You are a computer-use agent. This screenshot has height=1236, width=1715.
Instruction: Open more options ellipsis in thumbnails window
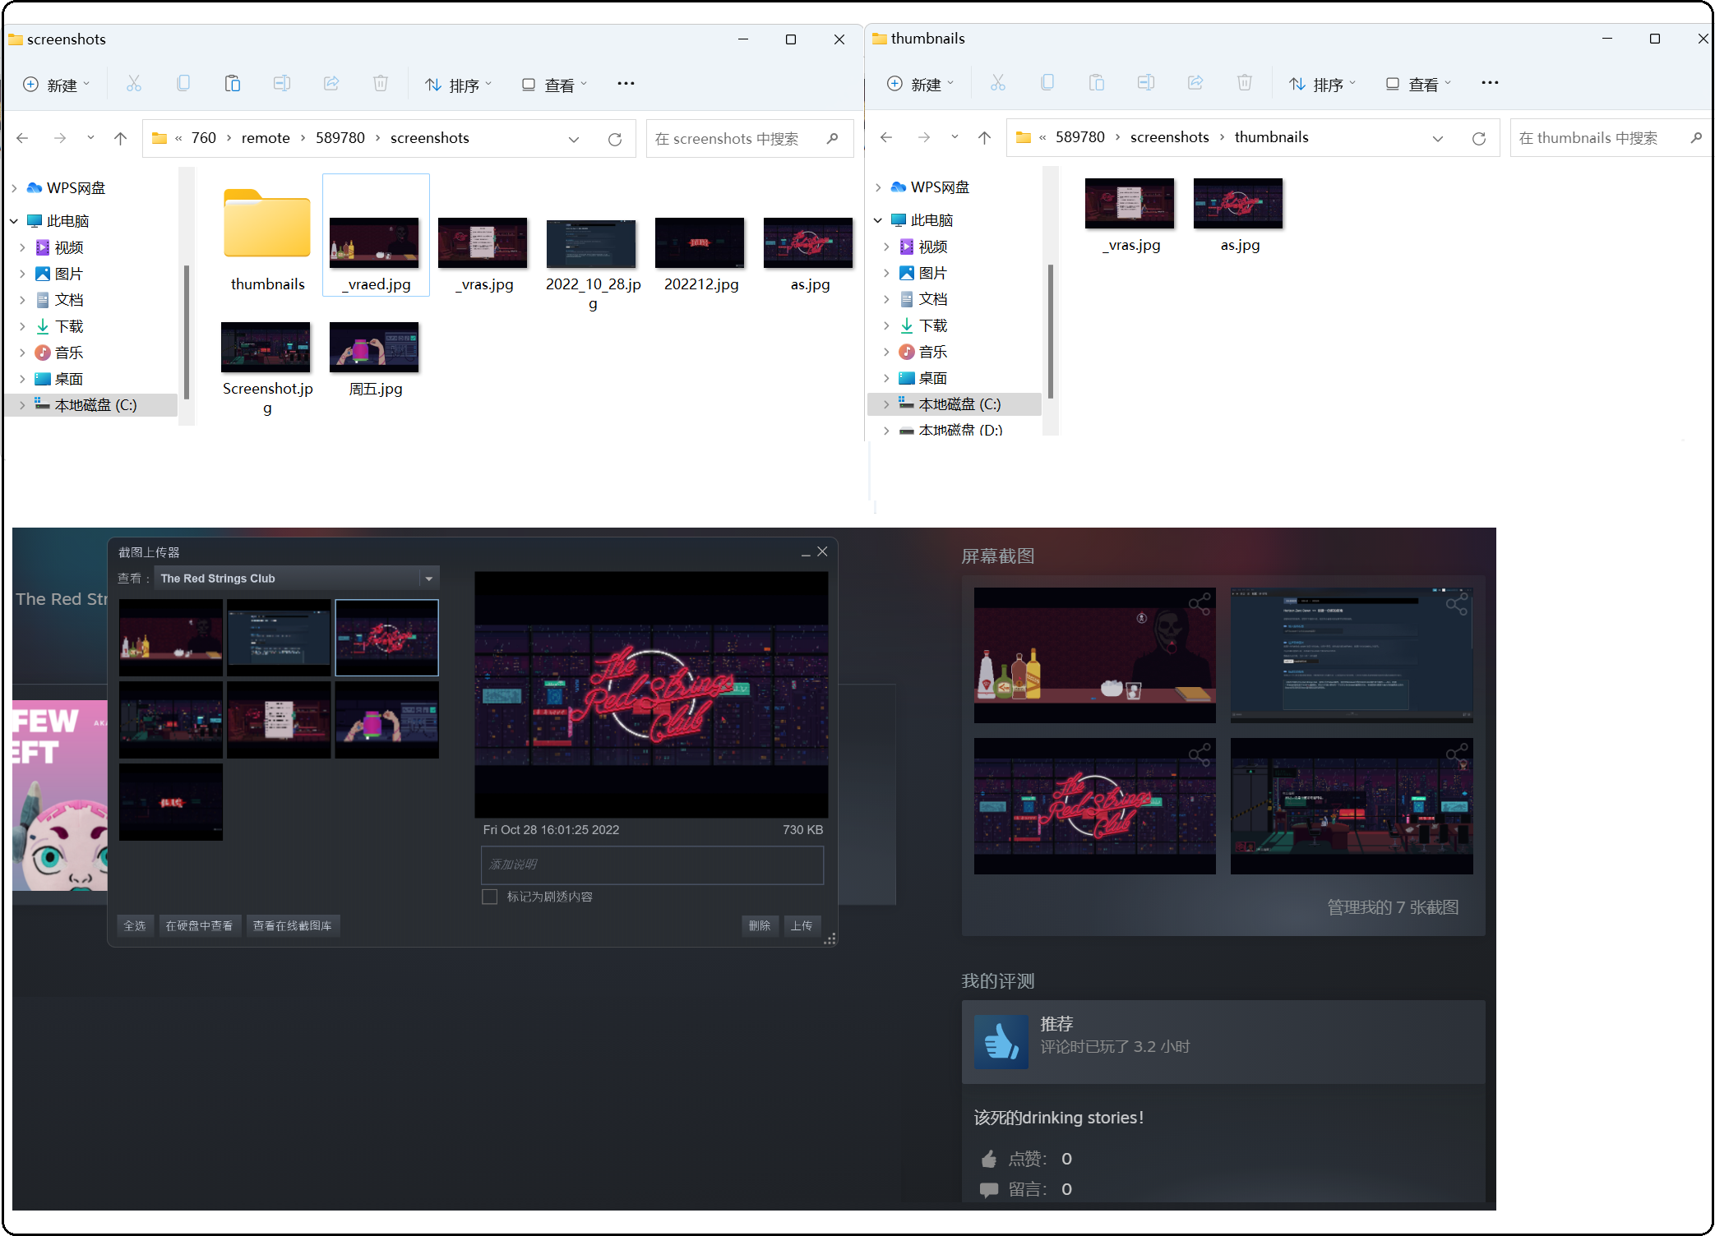[1490, 83]
